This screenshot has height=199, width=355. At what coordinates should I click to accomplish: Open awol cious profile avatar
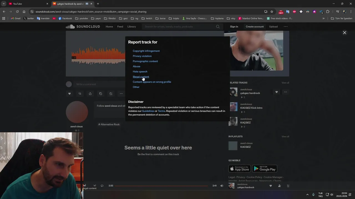[77, 112]
